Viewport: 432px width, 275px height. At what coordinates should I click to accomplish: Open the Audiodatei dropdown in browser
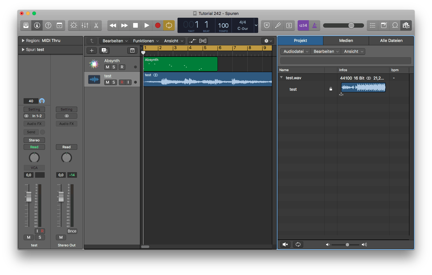(295, 52)
